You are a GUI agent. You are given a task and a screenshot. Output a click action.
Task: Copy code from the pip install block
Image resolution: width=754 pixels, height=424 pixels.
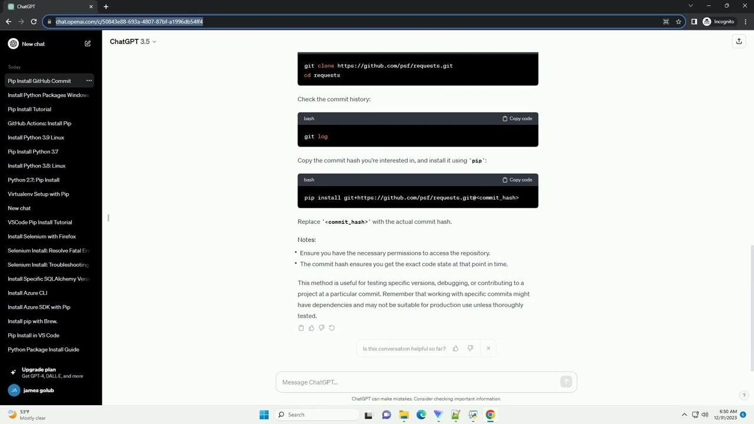(517, 180)
